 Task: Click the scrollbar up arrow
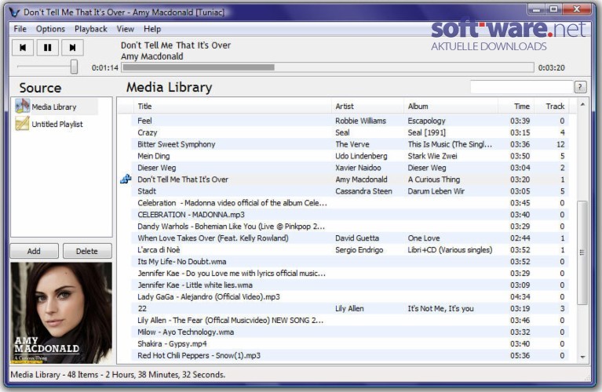tap(582, 105)
